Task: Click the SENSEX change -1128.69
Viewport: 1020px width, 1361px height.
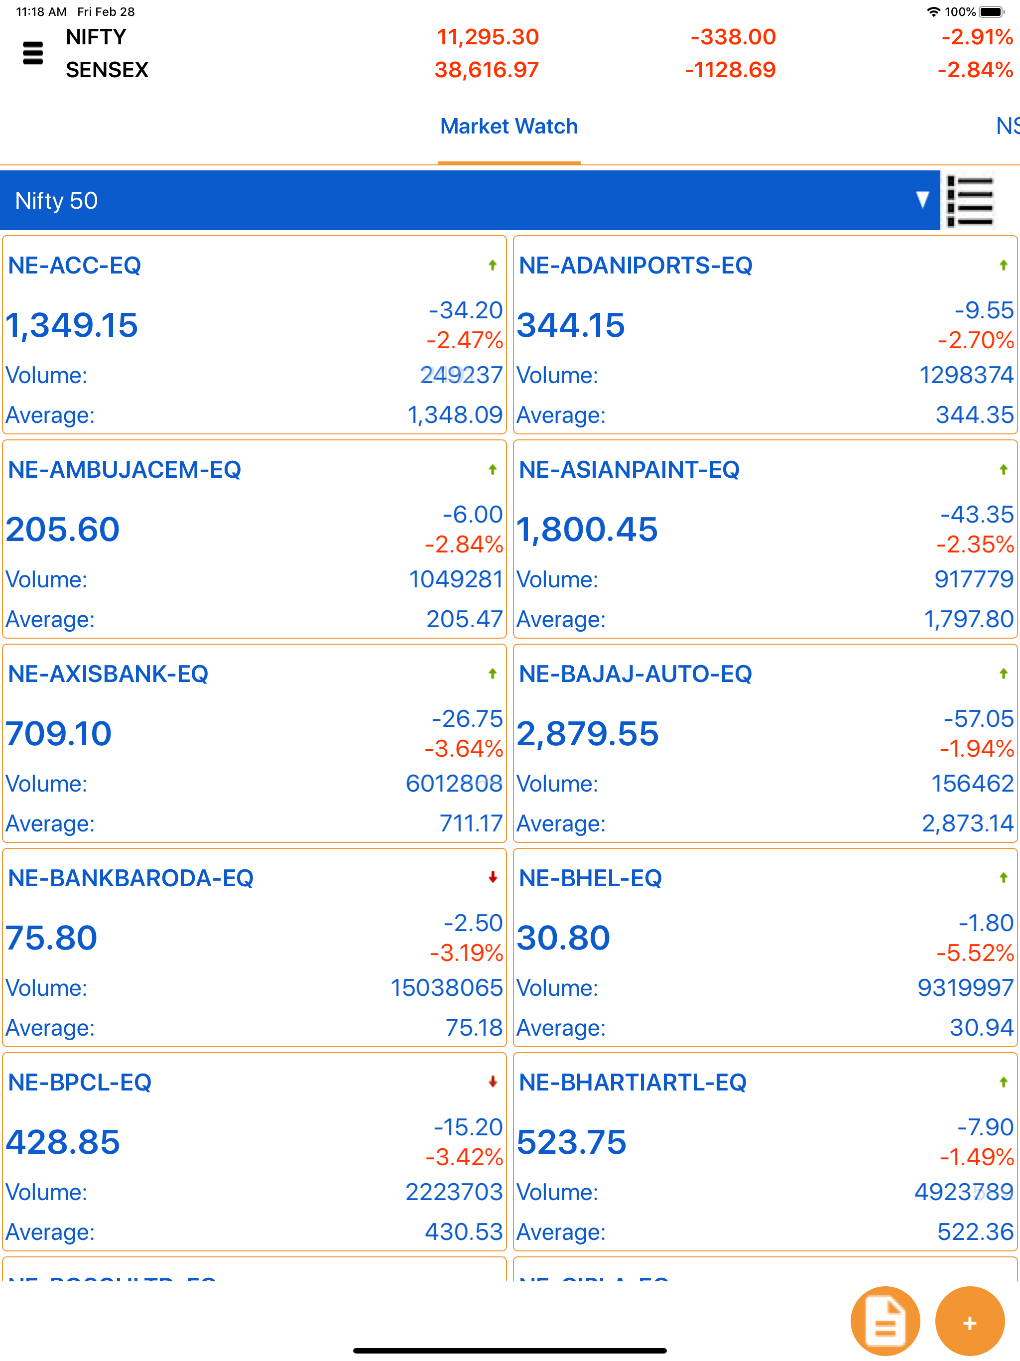Action: pos(730,70)
